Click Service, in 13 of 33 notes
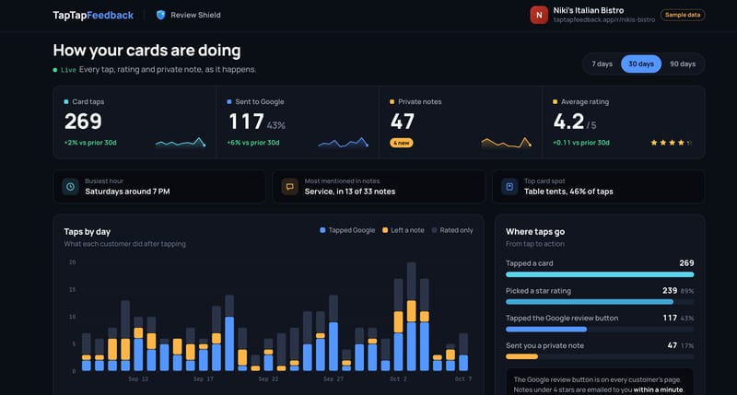 tap(350, 192)
